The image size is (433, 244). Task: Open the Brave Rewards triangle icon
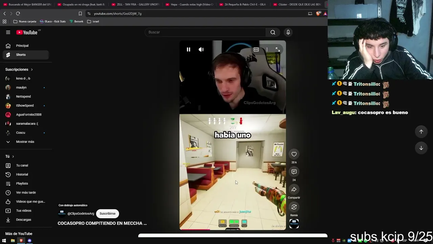pyautogui.click(x=325, y=14)
